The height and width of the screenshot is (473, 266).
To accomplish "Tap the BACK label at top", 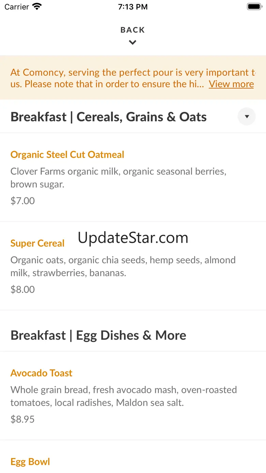I will (x=133, y=30).
